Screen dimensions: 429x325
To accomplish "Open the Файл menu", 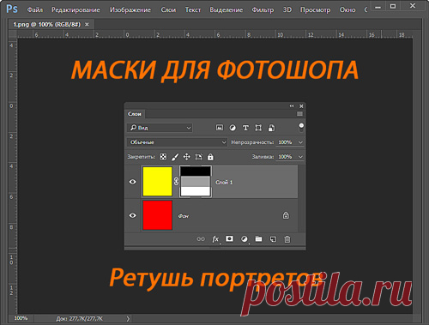I will coord(35,9).
